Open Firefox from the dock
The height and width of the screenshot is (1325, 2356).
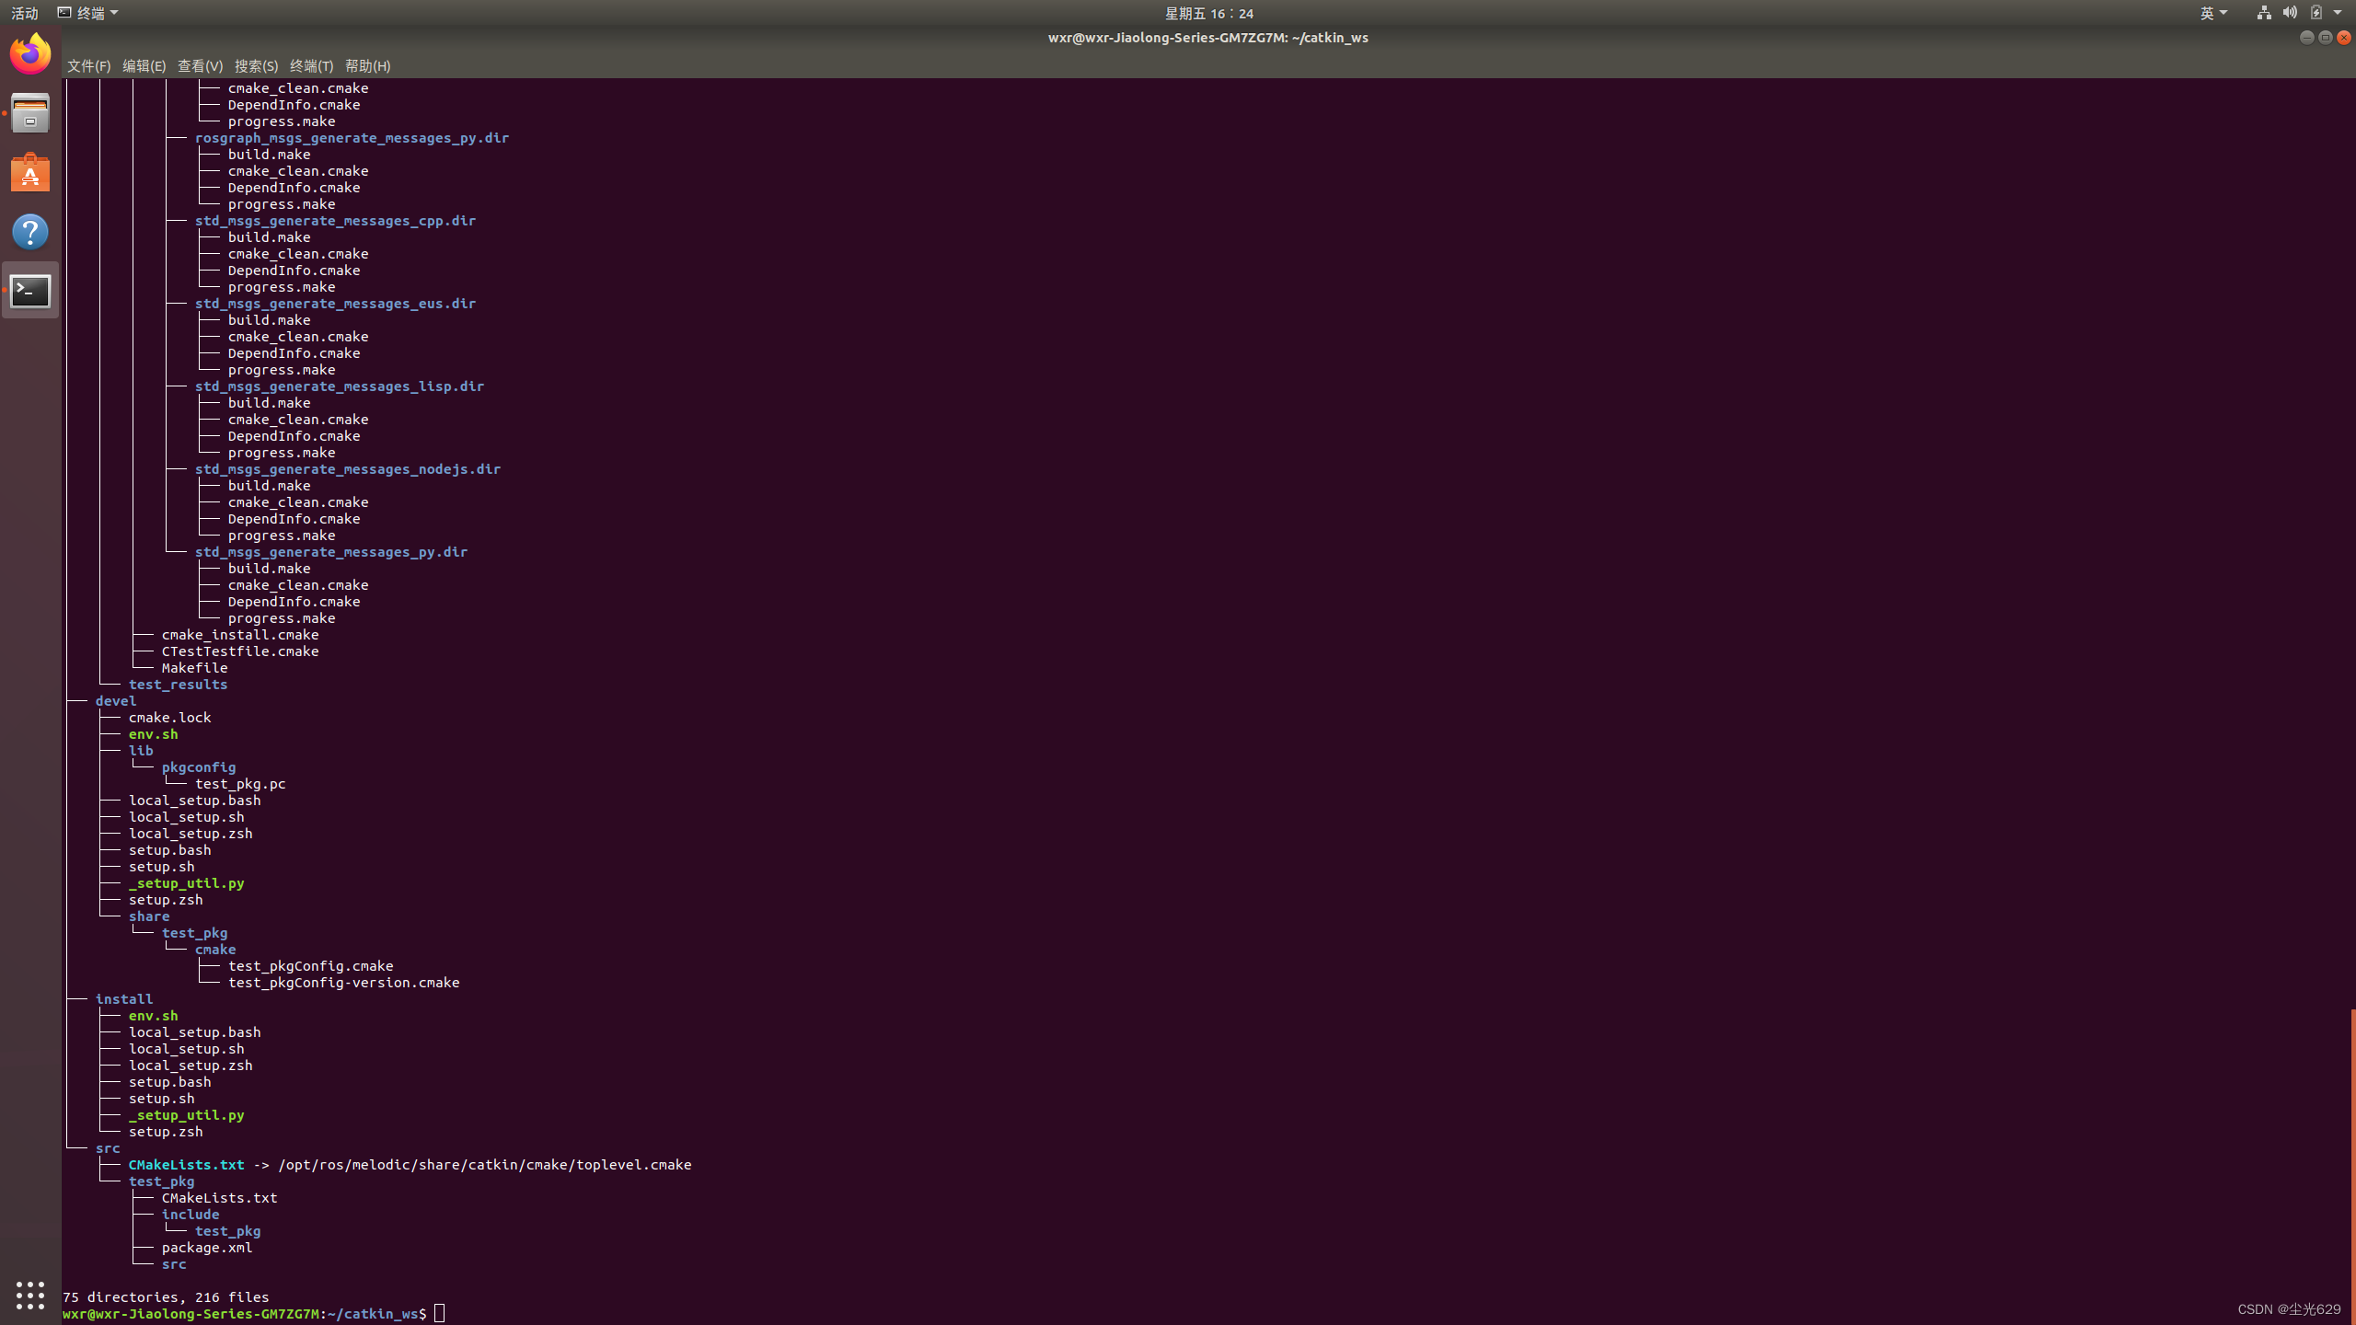tap(30, 53)
